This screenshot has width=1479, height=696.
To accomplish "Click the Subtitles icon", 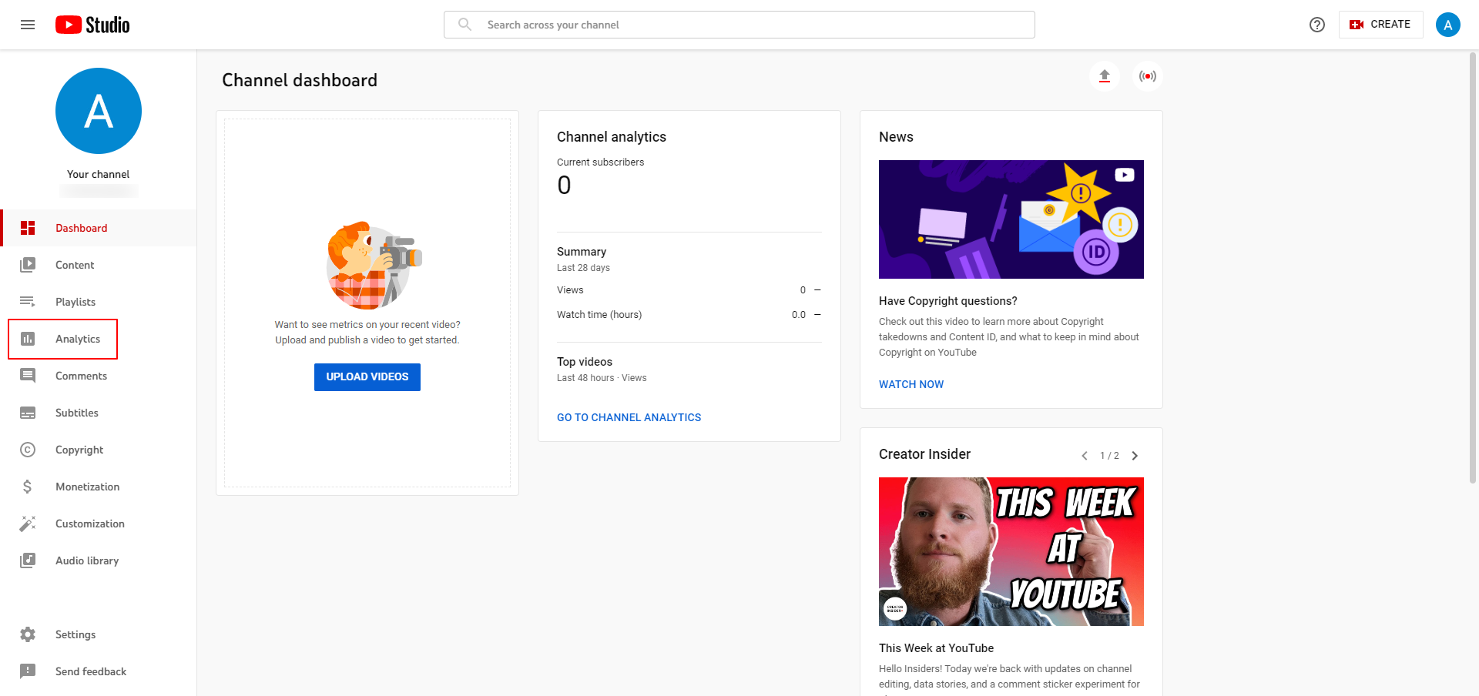I will click(28, 413).
